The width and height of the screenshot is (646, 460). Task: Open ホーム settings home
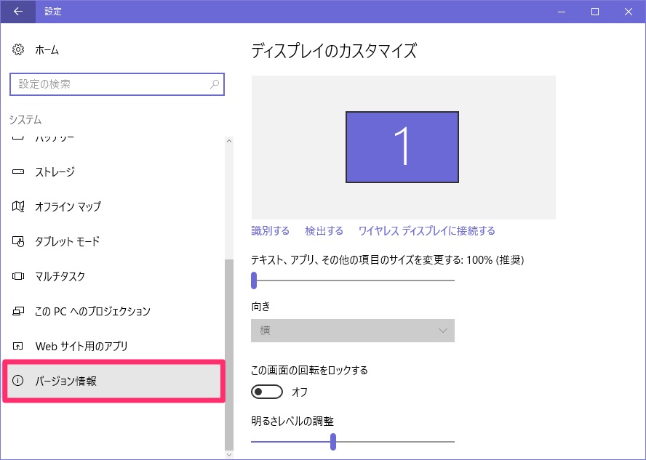tap(47, 50)
